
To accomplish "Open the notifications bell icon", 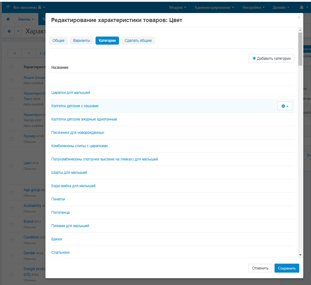I will (x=301, y=7).
